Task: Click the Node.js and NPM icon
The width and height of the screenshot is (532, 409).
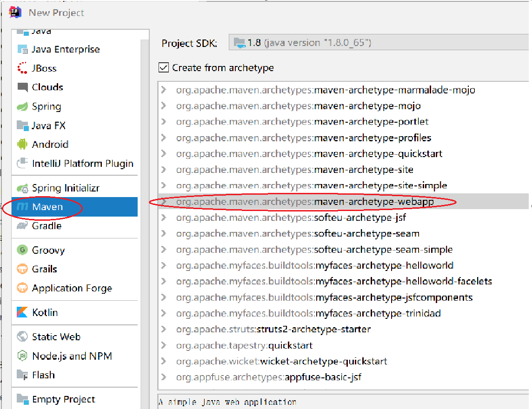Action: [22, 356]
